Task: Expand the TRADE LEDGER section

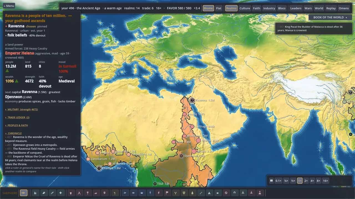Action: click(x=17, y=117)
